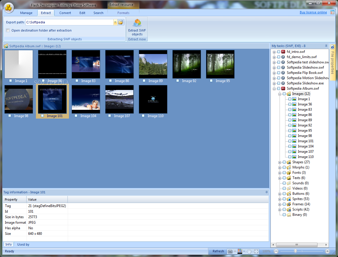Viewport: 338px width, 257px height.
Task: Click the Sounds folder icon in tree
Action: 289,183
